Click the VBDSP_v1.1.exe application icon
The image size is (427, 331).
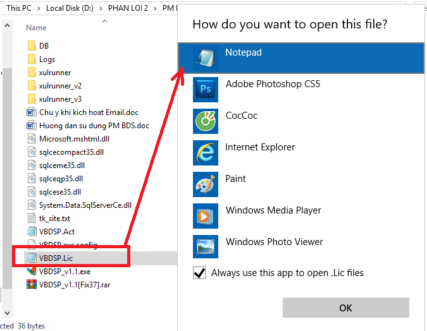coord(32,271)
